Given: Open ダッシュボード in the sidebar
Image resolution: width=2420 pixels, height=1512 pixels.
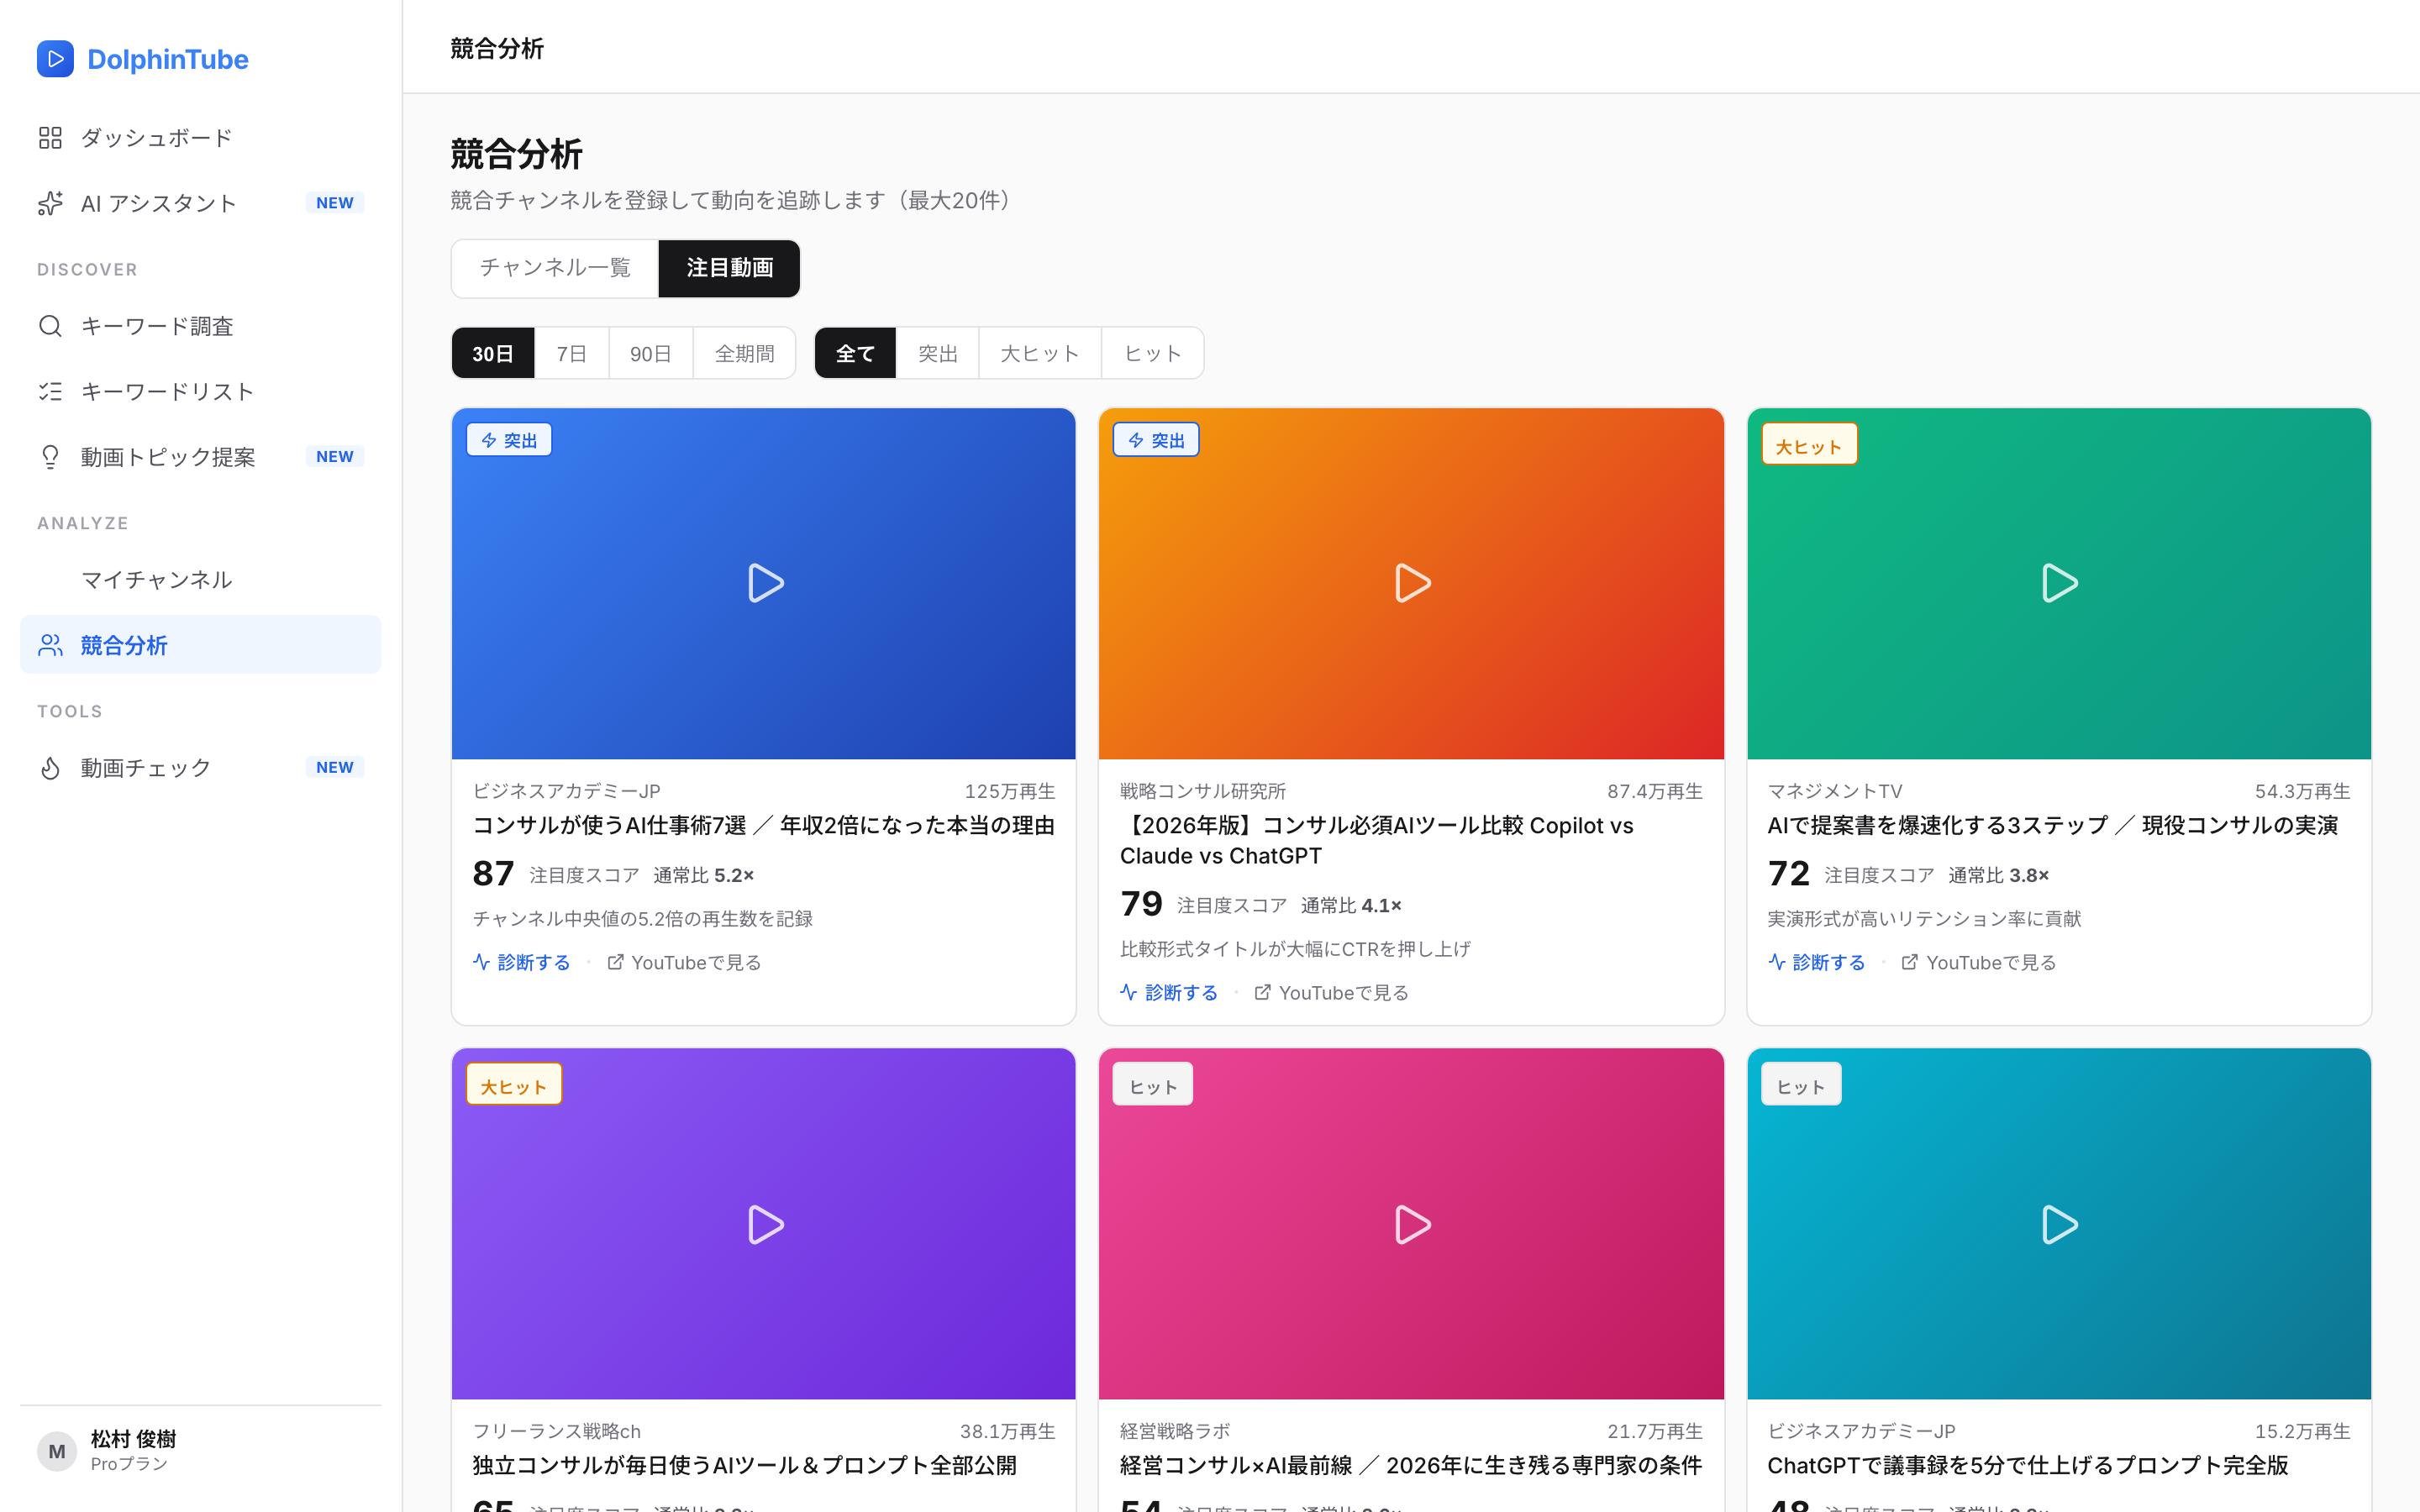Looking at the screenshot, I should pyautogui.click(x=200, y=138).
